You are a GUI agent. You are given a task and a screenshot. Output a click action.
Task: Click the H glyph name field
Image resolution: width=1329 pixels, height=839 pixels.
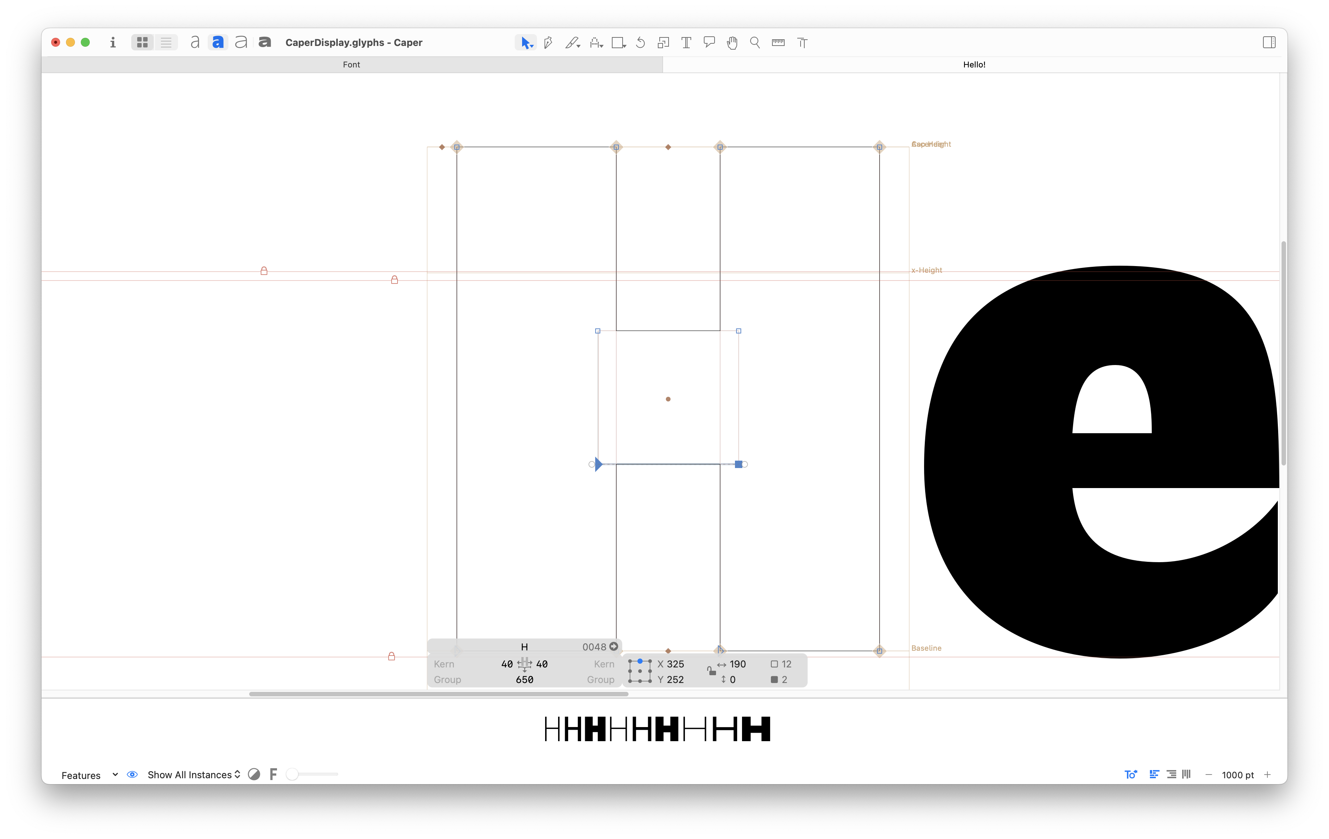click(524, 647)
